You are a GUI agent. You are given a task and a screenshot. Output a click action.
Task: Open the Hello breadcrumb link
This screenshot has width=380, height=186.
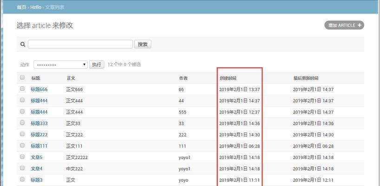(x=36, y=7)
